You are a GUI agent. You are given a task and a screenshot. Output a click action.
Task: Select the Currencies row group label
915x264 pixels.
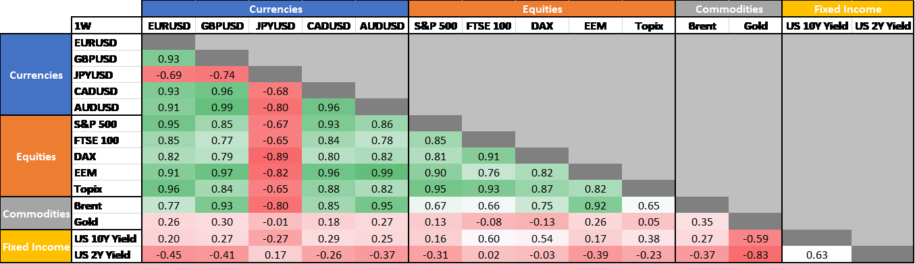[36, 75]
